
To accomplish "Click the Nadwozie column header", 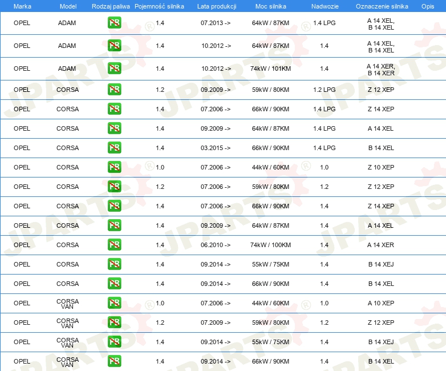I will (325, 6).
